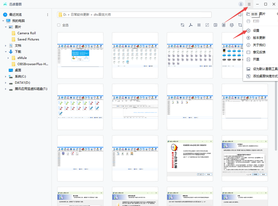Collapse the 图片 folder node
The image size is (278, 206).
[6, 27]
